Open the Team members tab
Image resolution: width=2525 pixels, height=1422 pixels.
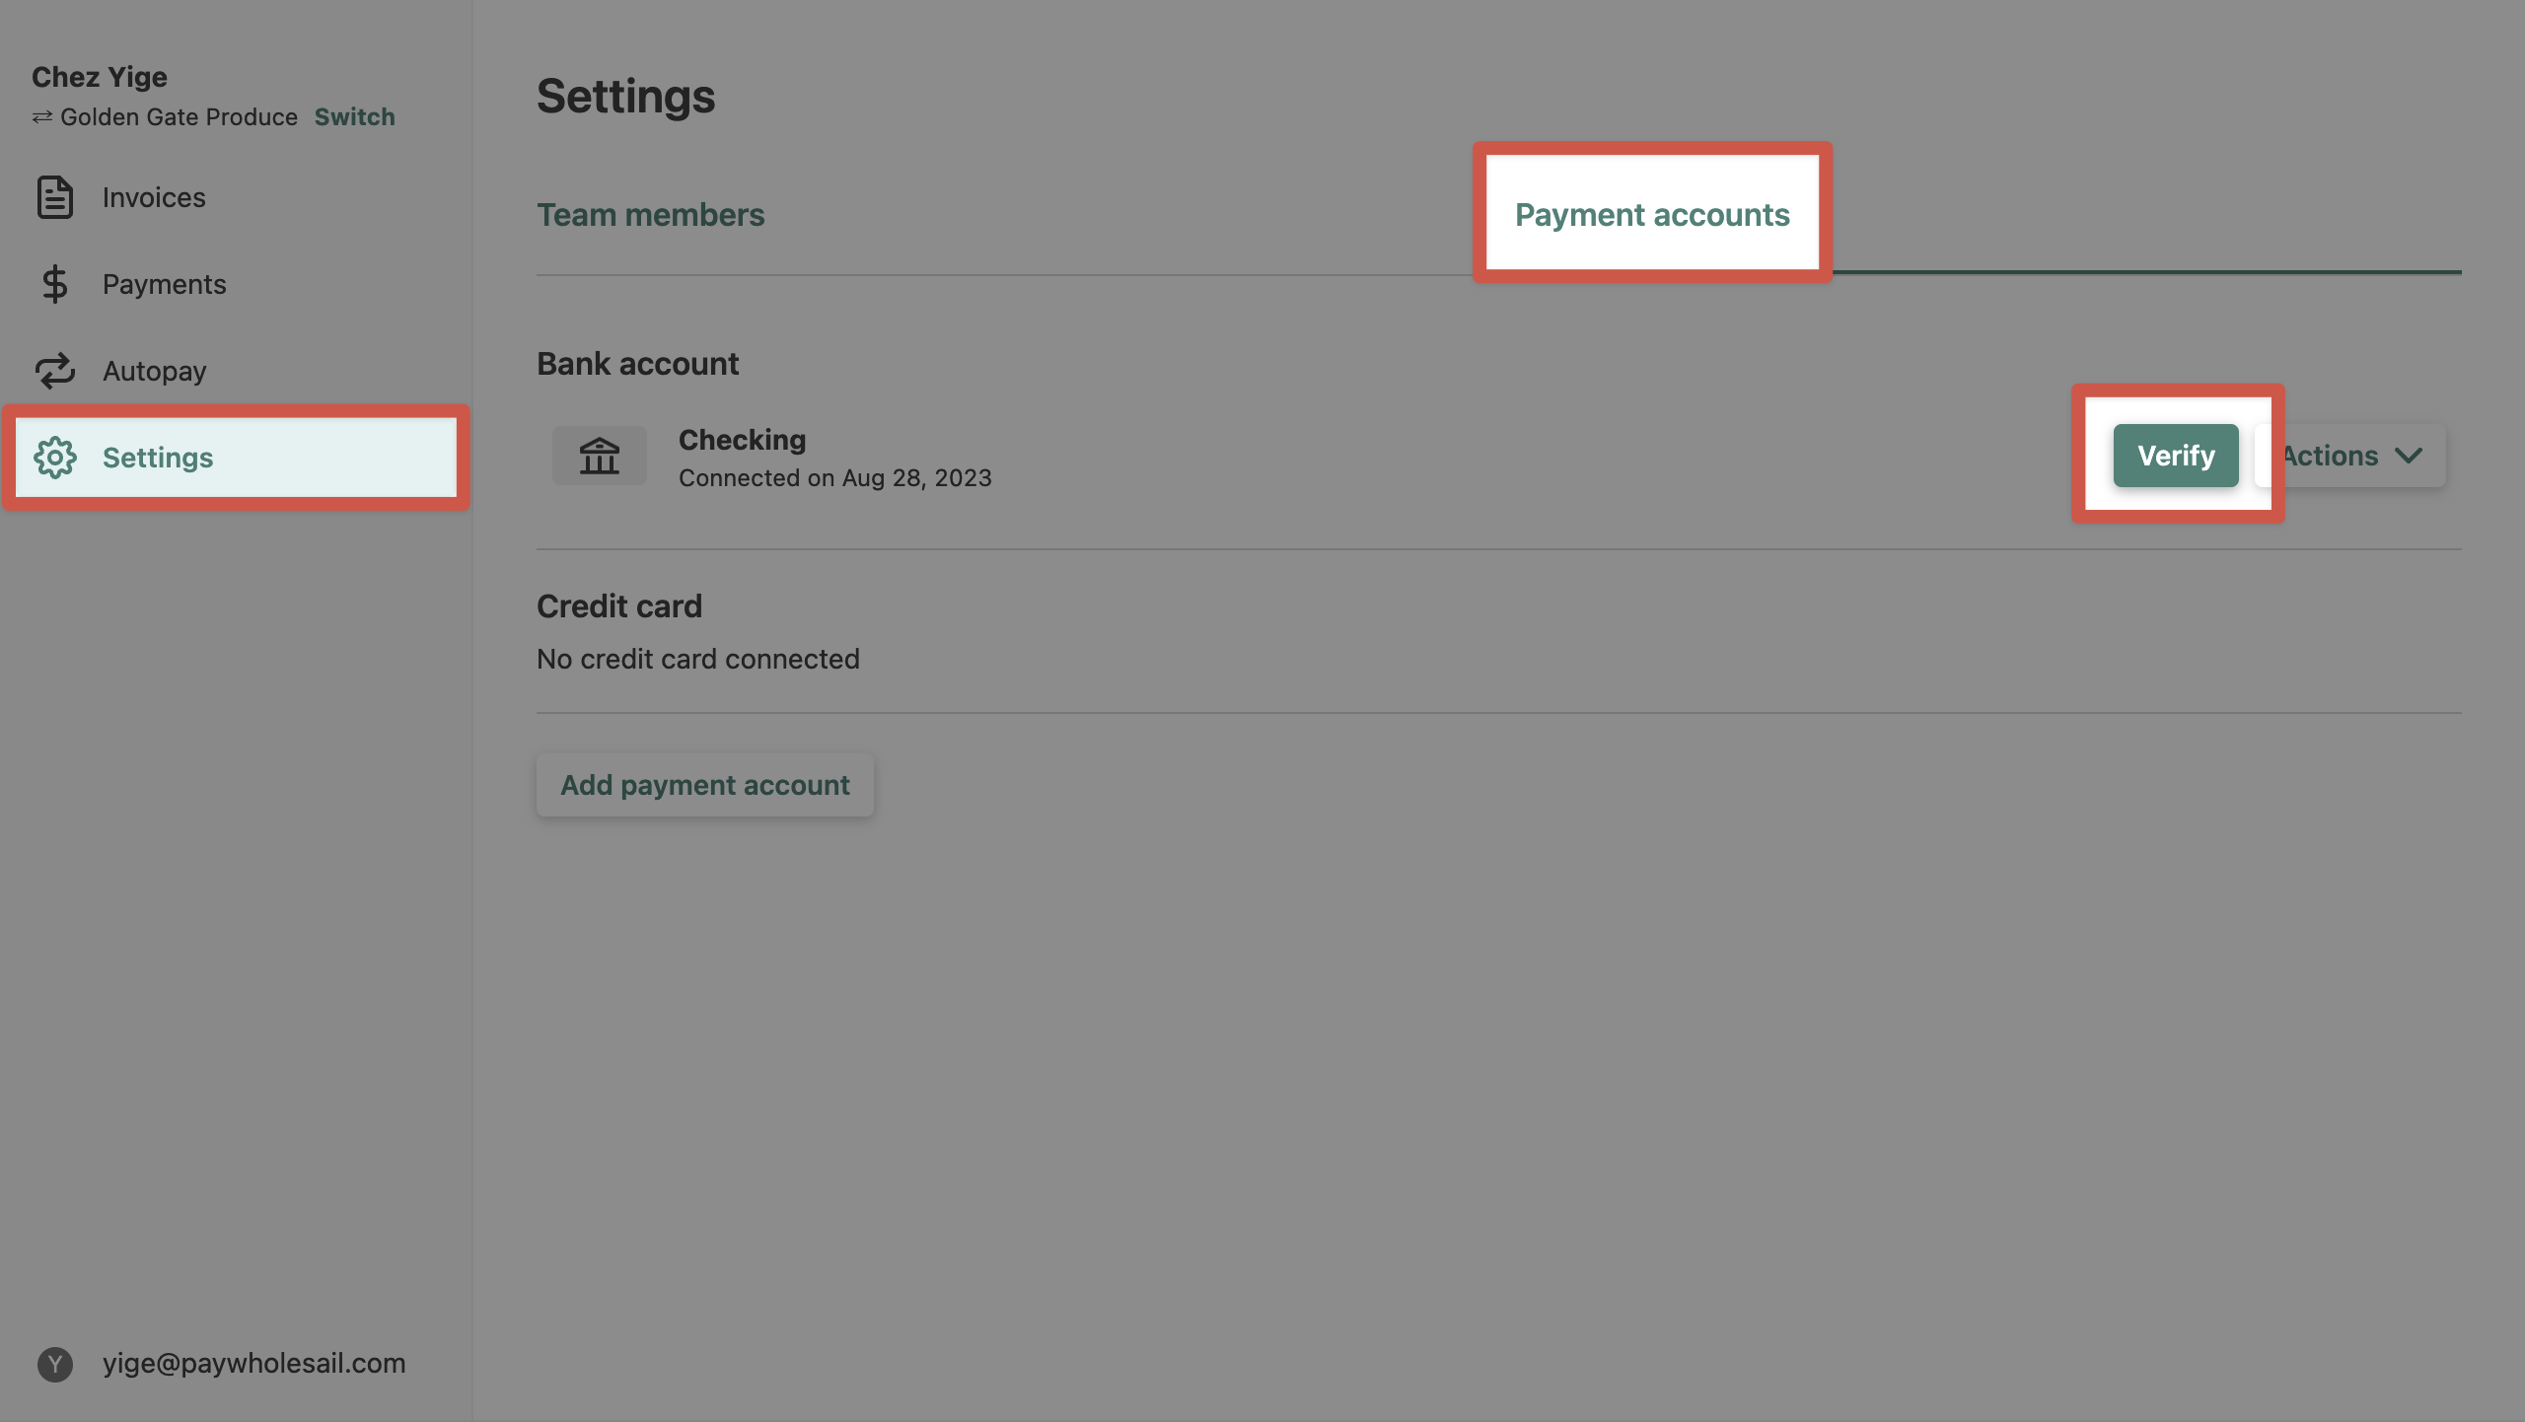coord(650,214)
